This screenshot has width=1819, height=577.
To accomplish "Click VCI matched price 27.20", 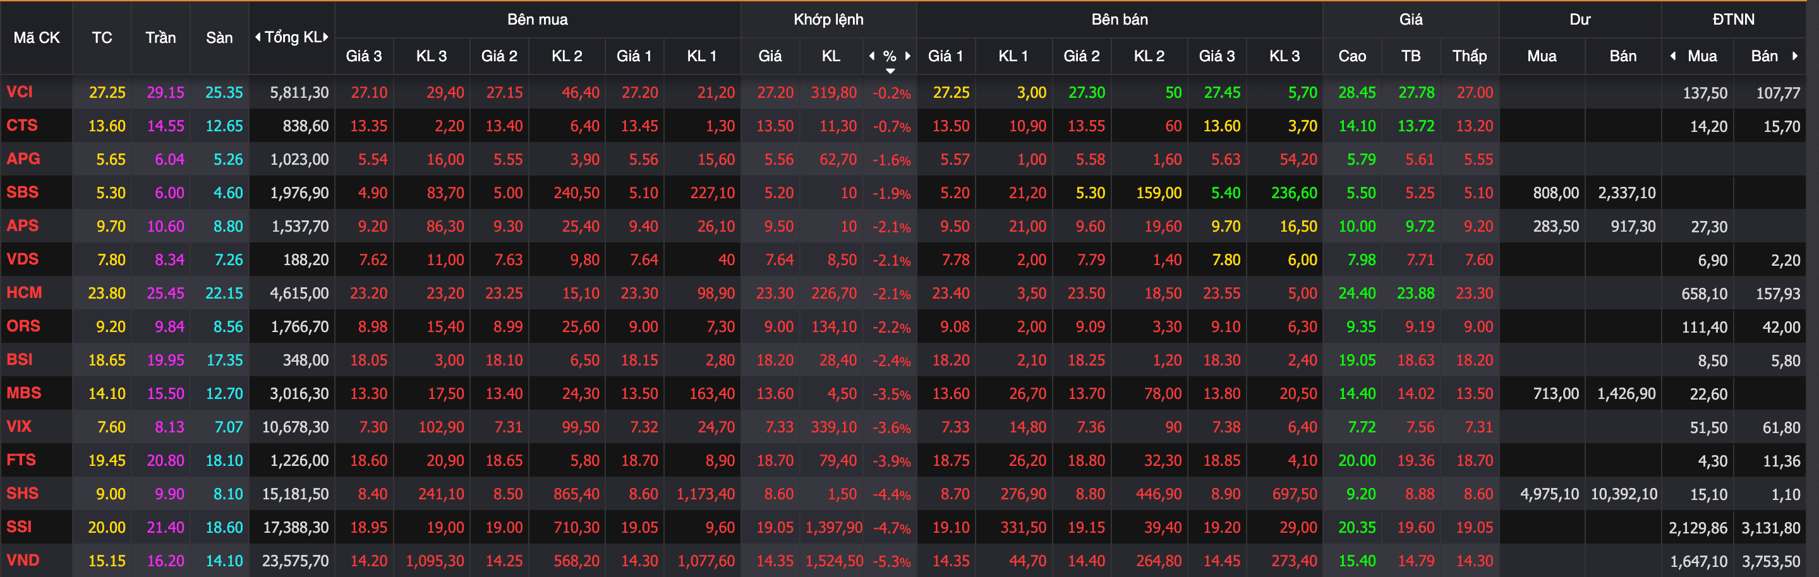I will (x=775, y=93).
